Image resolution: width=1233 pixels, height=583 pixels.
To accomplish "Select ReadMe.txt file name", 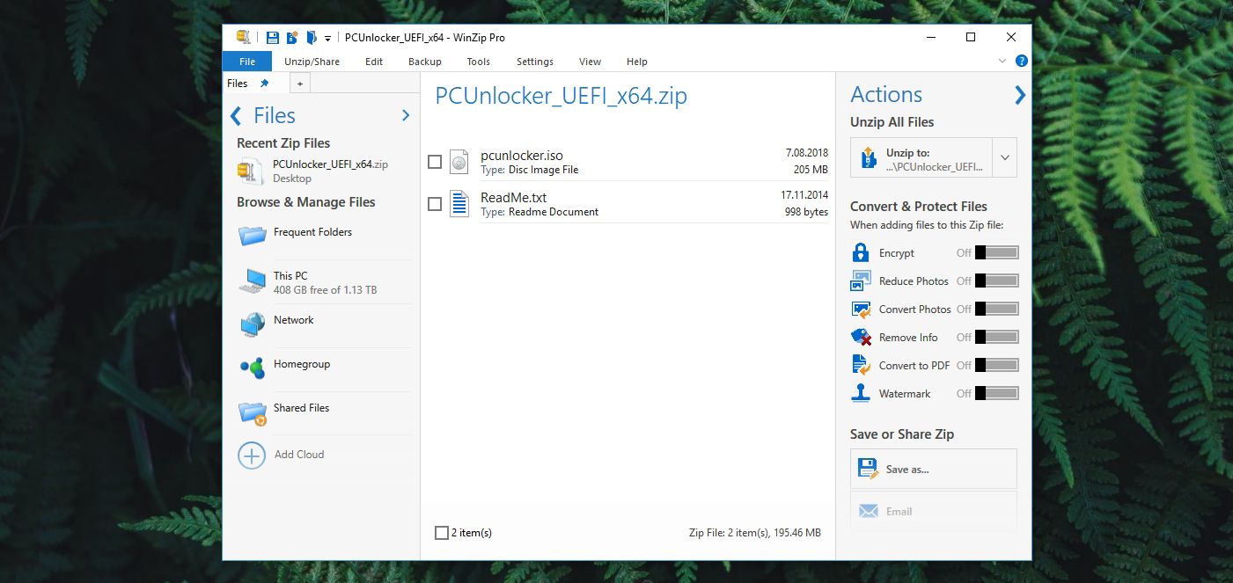I will click(x=513, y=198).
